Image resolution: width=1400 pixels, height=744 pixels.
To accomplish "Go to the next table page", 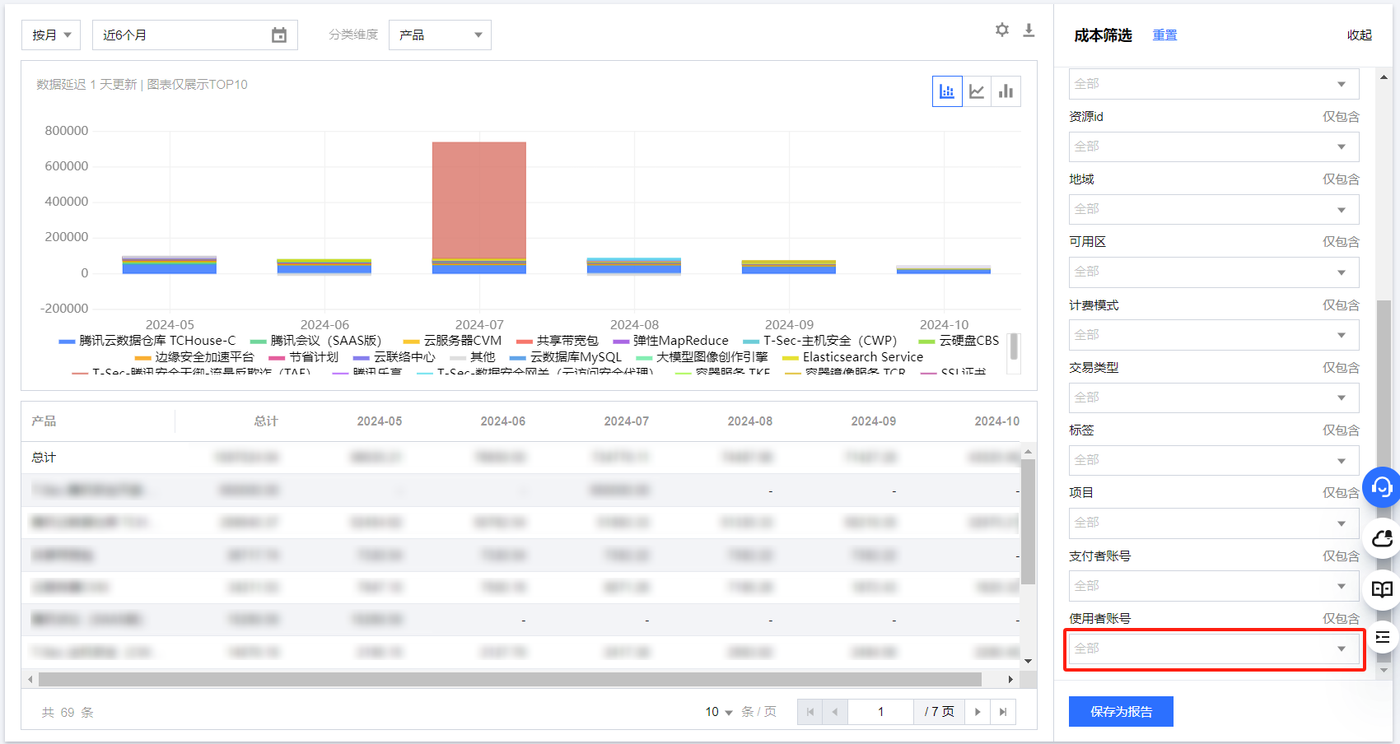I will click(978, 712).
